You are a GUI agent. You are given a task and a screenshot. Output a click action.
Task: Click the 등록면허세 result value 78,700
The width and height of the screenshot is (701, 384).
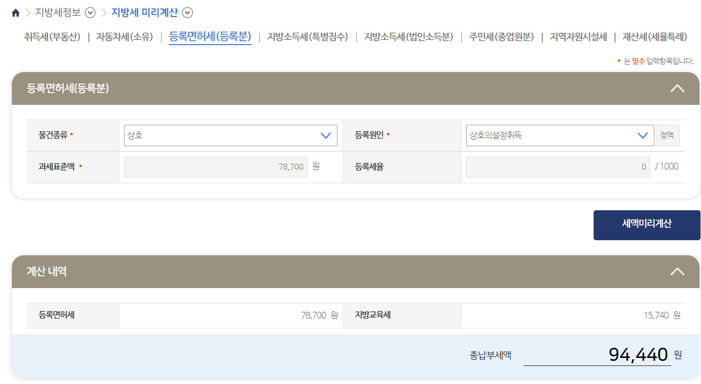click(314, 315)
